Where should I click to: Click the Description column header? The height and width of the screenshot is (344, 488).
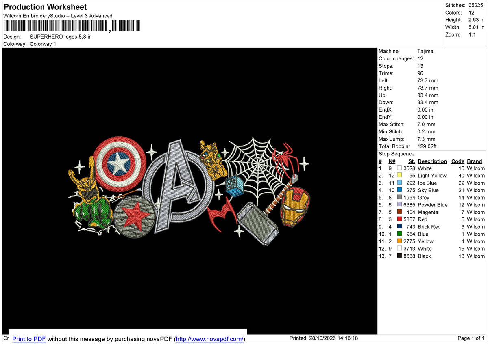432,161
